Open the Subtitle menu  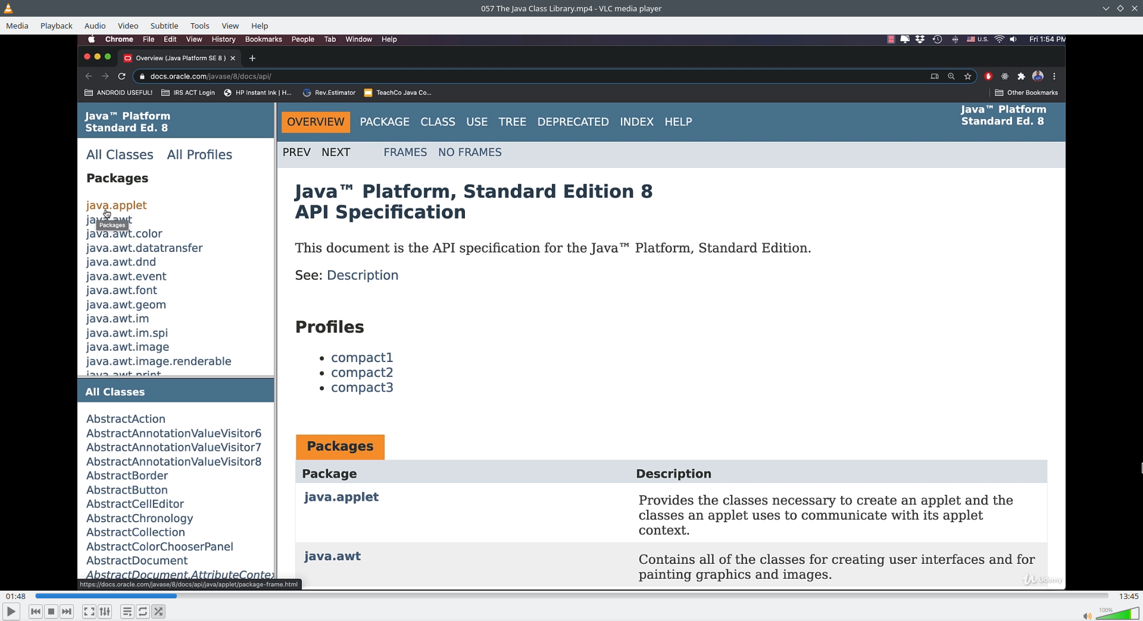tap(164, 26)
